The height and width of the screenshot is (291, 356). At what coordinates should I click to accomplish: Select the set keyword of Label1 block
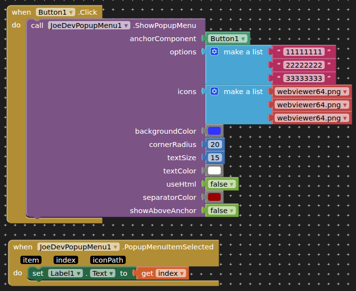[x=38, y=273]
